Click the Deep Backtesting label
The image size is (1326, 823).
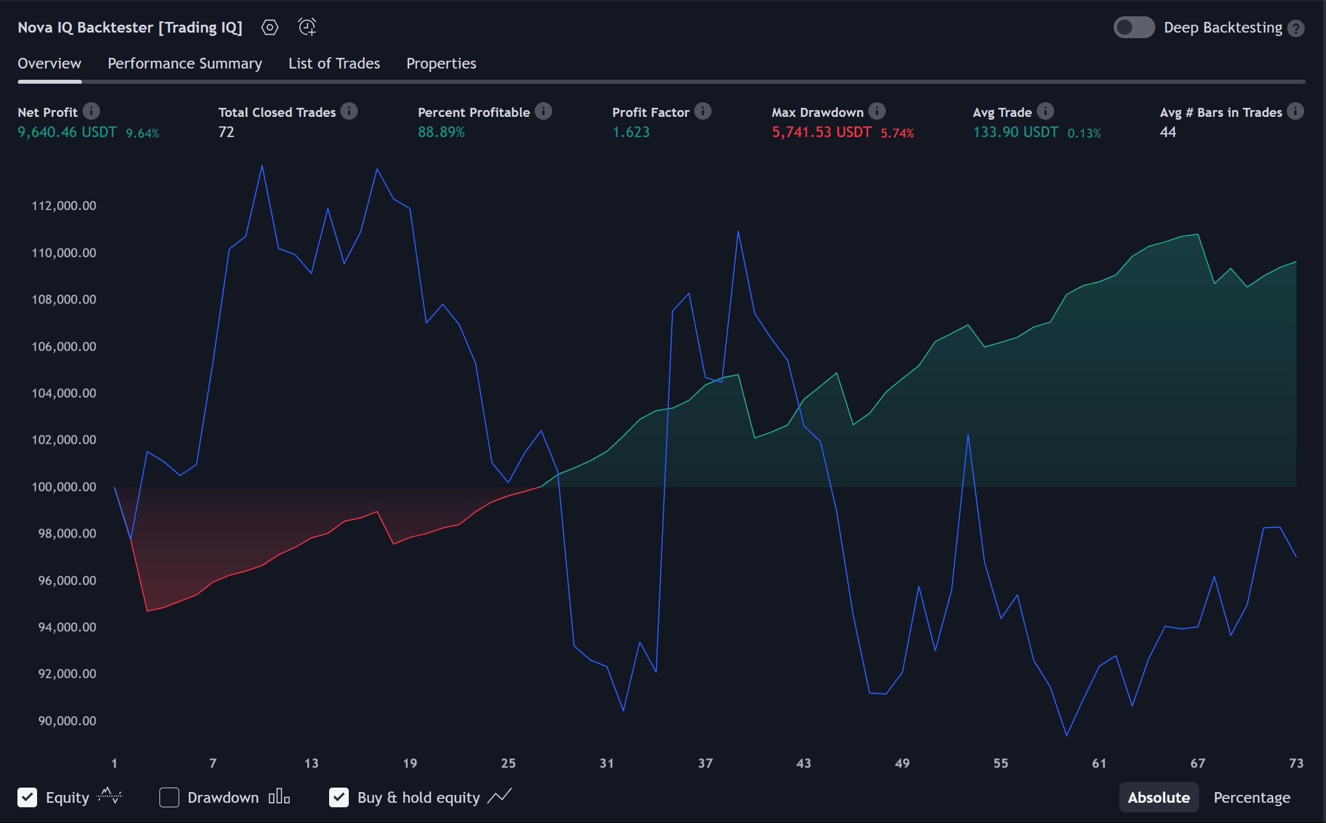[x=1223, y=28]
